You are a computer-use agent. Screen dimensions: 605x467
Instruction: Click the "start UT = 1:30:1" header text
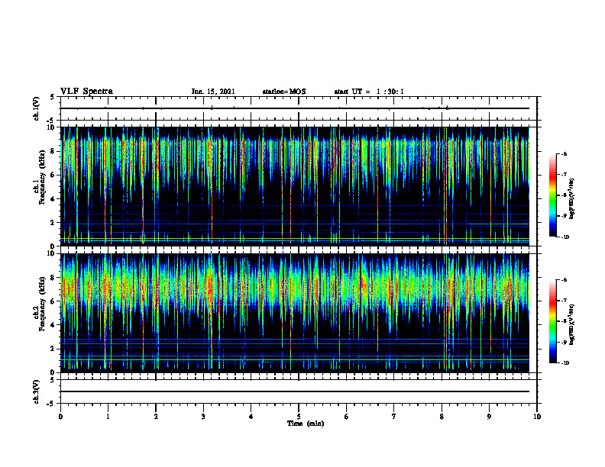point(369,92)
